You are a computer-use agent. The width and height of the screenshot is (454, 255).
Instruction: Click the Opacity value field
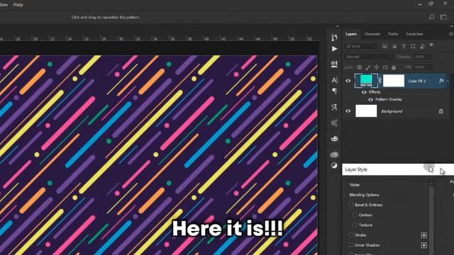tap(419, 57)
